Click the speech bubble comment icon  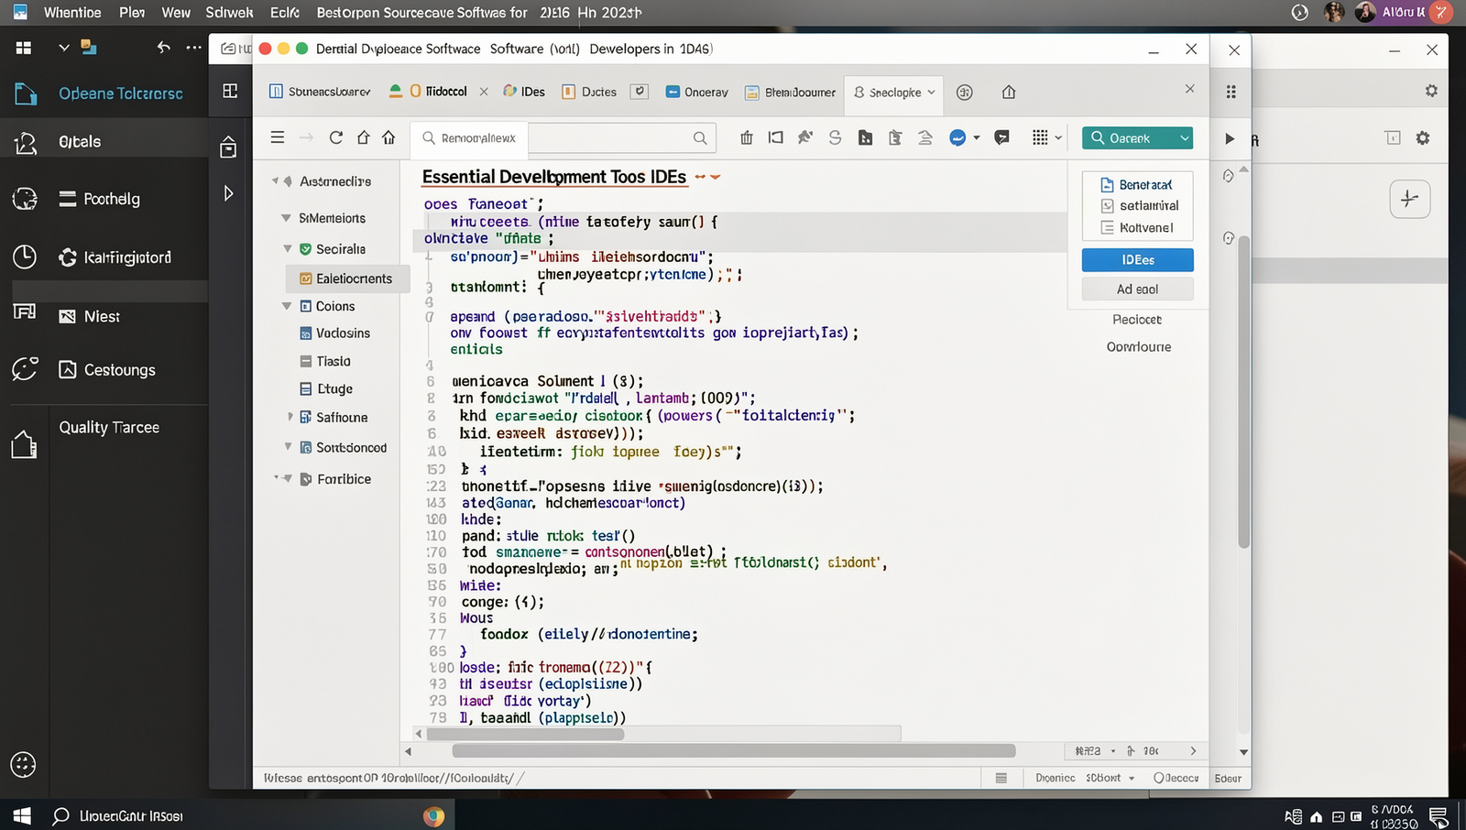pyautogui.click(x=1001, y=137)
